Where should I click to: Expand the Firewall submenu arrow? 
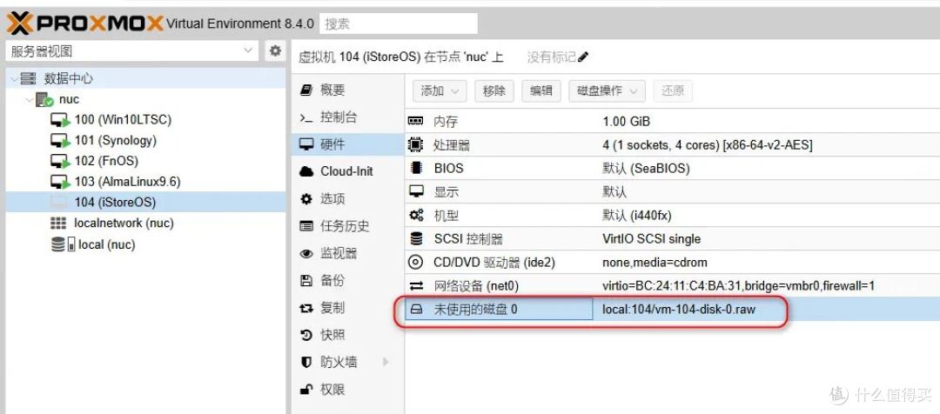coord(386,362)
